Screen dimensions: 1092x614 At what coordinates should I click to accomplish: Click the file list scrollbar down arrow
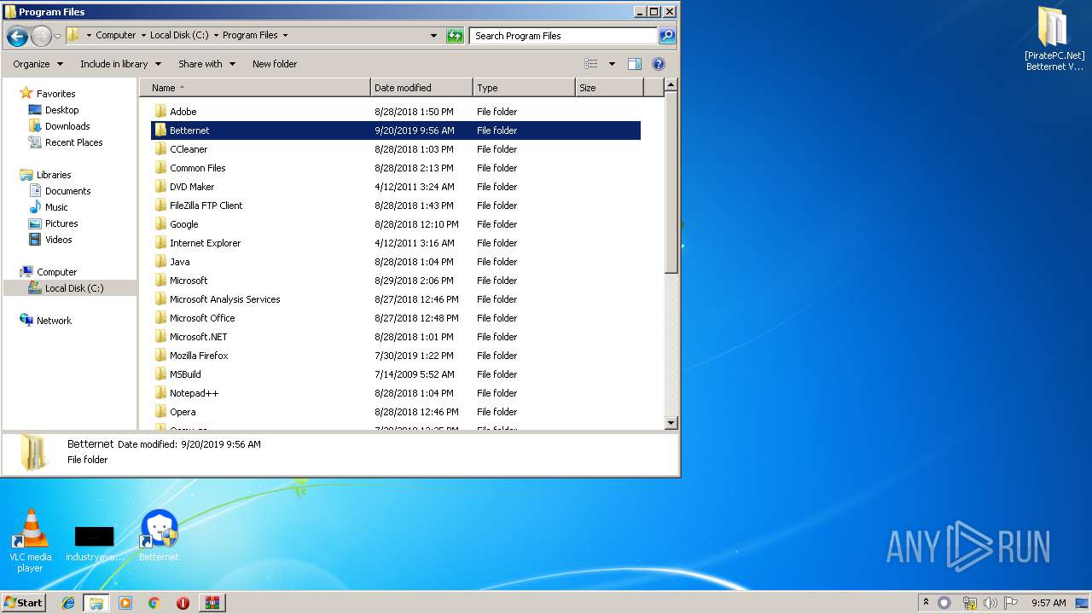[671, 423]
